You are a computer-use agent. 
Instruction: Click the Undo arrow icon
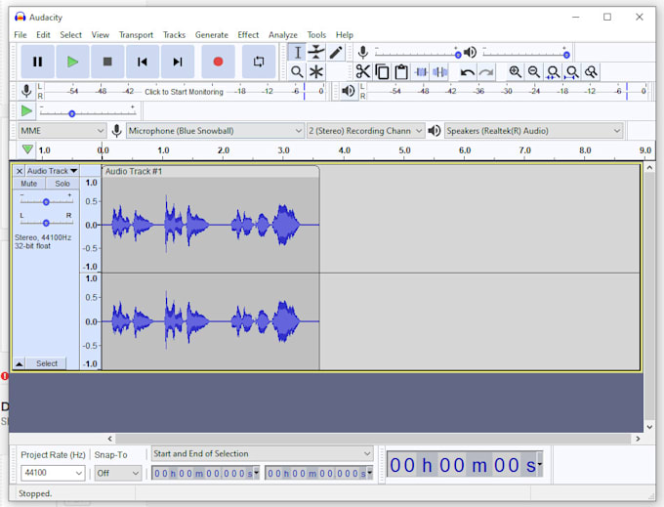[x=468, y=71]
